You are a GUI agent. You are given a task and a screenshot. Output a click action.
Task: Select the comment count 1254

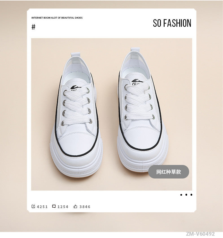pos(63,207)
